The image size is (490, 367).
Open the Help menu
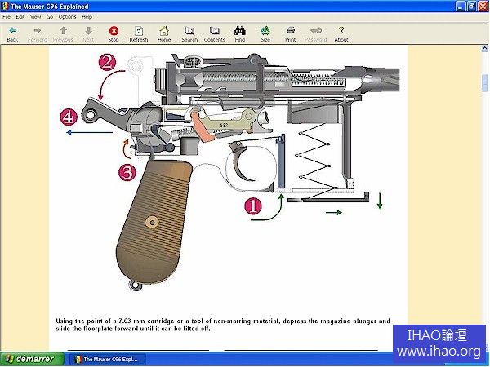pyautogui.click(x=87, y=17)
